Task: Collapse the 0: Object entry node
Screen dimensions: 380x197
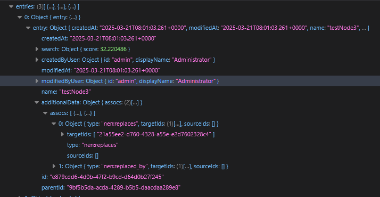Action: pyautogui.click(x=20, y=17)
